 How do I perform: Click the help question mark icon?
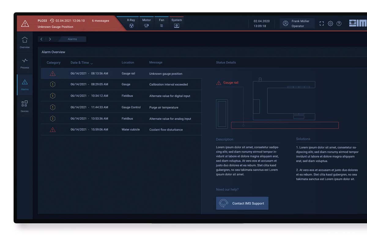(339, 24)
